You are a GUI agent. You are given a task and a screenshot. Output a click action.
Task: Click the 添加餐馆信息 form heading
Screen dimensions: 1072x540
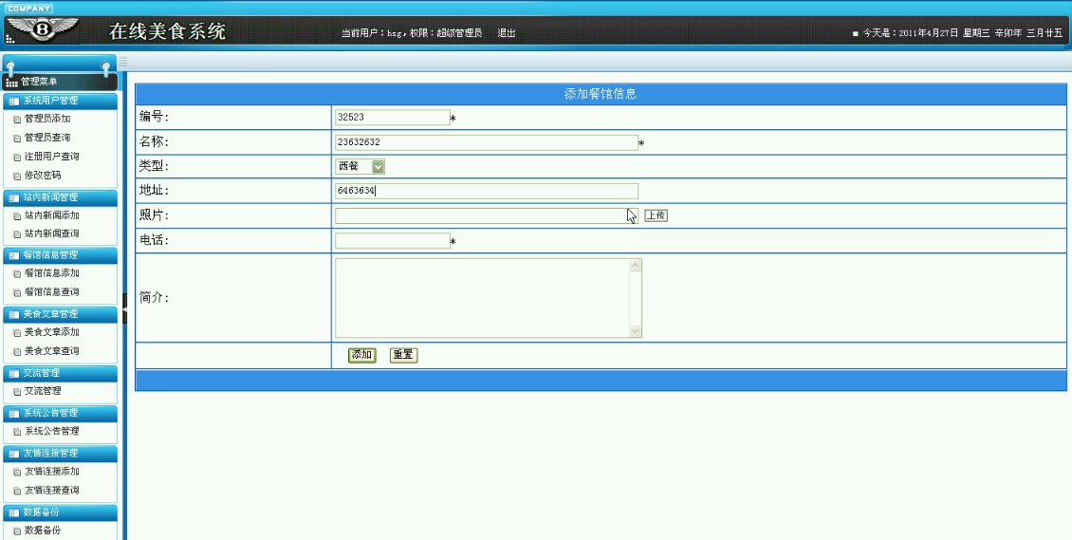[601, 94]
